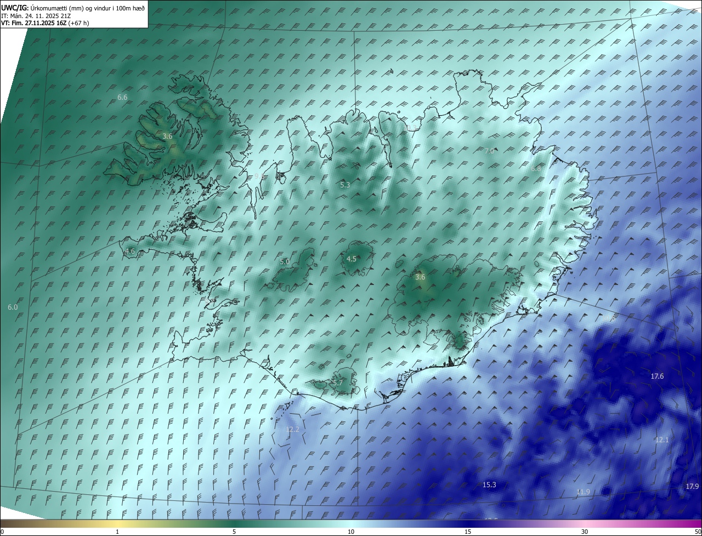The image size is (702, 536).
Task: Click the 5.3 value label
Action: click(x=345, y=185)
